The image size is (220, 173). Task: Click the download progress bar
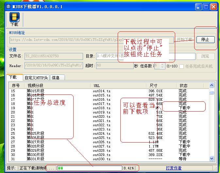pos(90,168)
